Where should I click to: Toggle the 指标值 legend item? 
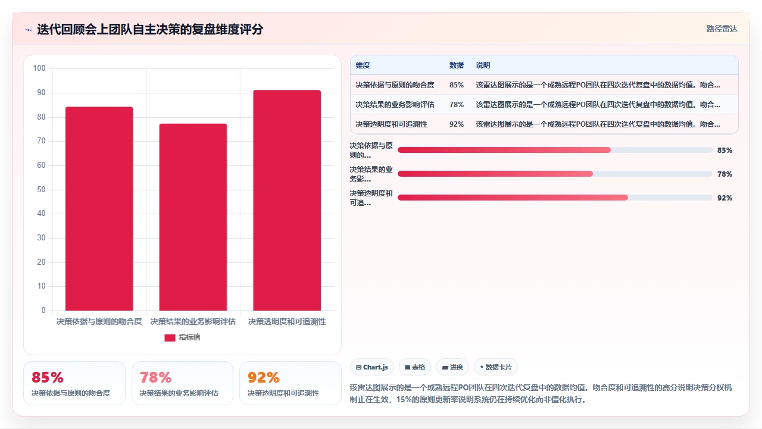182,337
